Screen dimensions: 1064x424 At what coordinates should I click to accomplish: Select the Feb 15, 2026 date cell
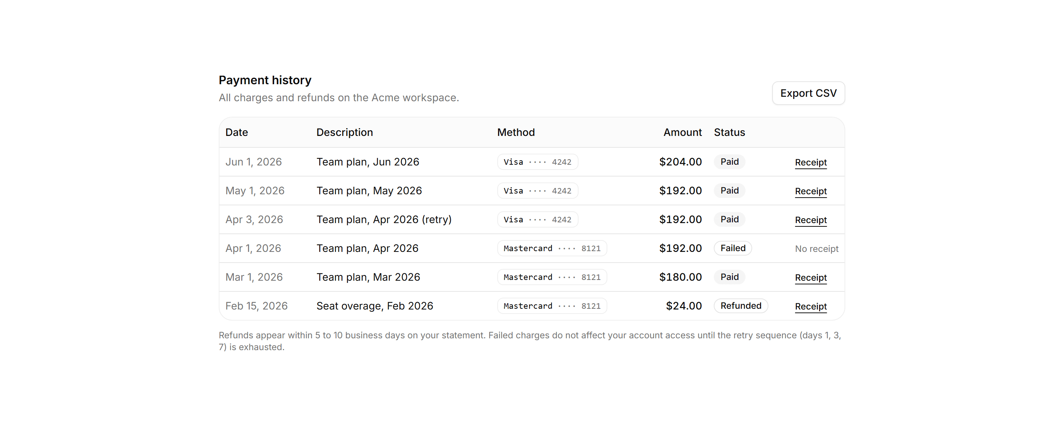256,306
